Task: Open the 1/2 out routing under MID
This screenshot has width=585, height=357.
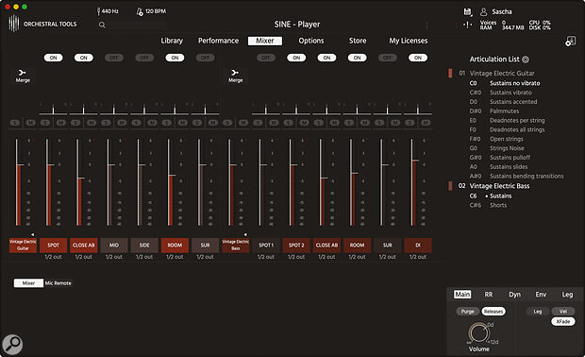Action: (114, 257)
